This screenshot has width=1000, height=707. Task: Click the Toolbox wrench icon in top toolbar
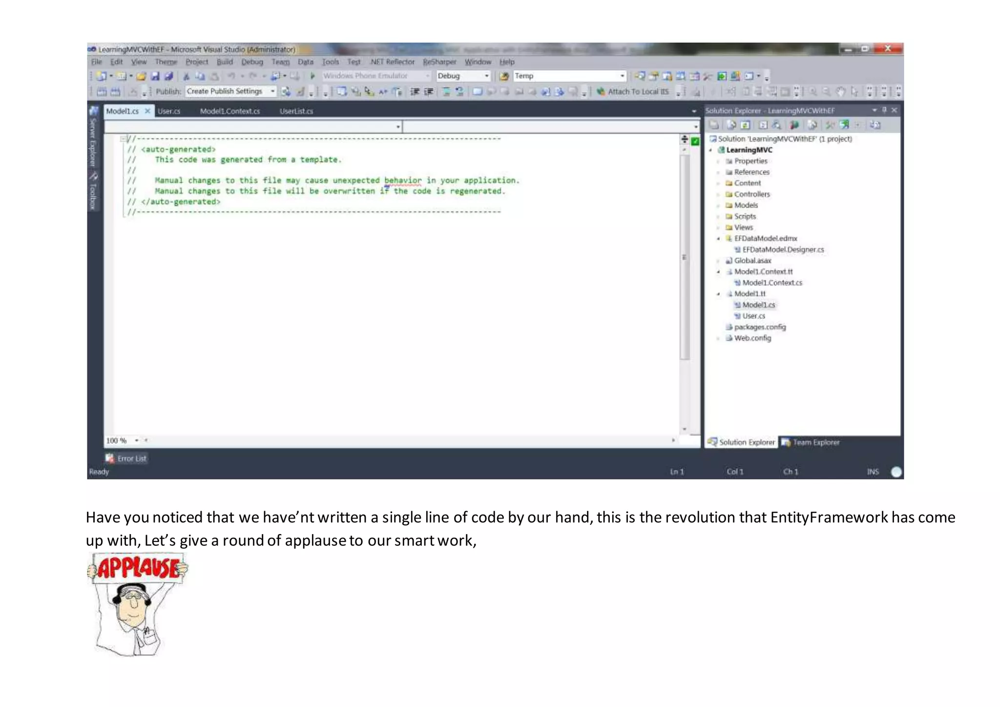pyautogui.click(x=708, y=76)
